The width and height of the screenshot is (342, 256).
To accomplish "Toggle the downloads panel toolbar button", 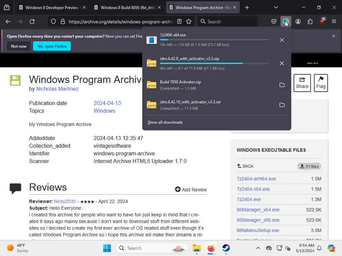I will pos(286,22).
